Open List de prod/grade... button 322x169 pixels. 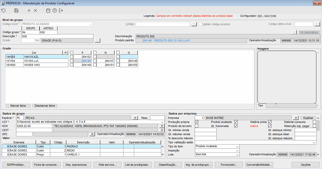[138, 165]
